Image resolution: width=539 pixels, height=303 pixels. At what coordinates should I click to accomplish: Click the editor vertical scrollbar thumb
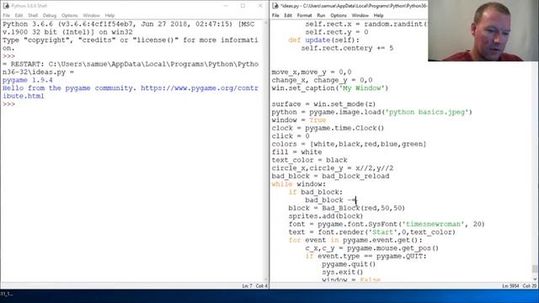click(535, 268)
